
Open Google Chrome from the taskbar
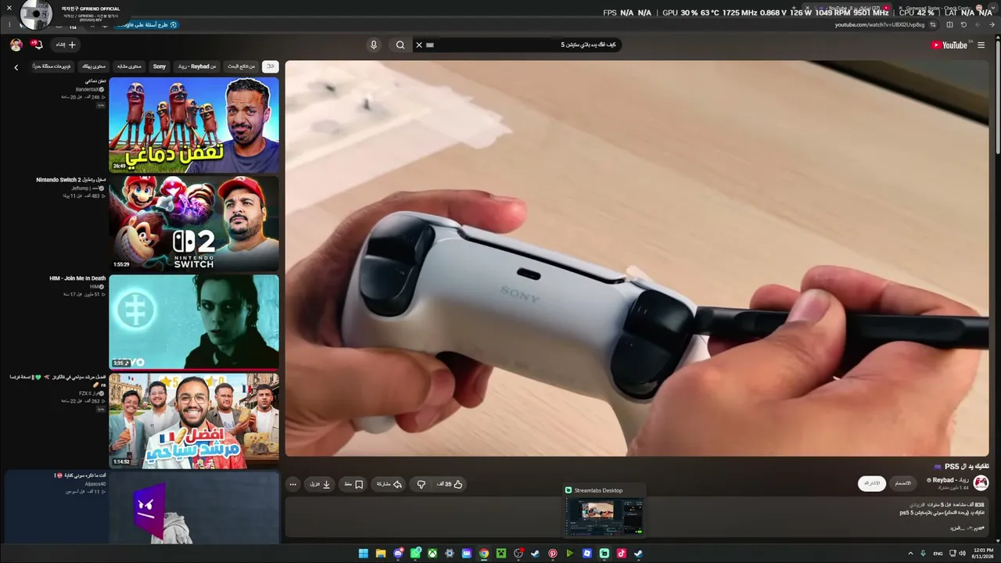coord(484,554)
